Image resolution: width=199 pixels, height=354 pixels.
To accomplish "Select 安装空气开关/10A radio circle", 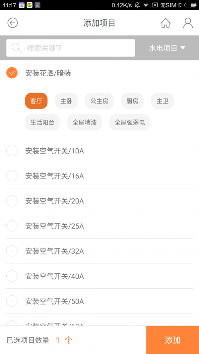I will 12,151.
